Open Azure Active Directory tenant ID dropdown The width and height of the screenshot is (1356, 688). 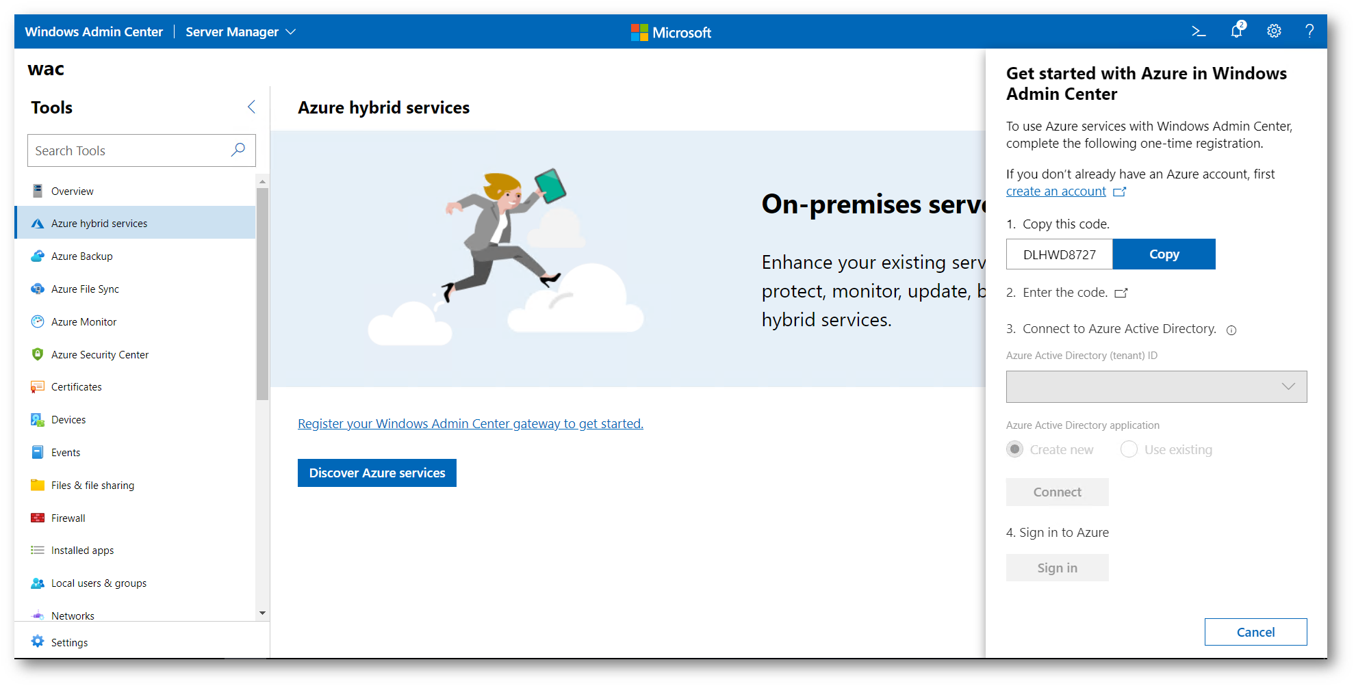coord(1156,386)
